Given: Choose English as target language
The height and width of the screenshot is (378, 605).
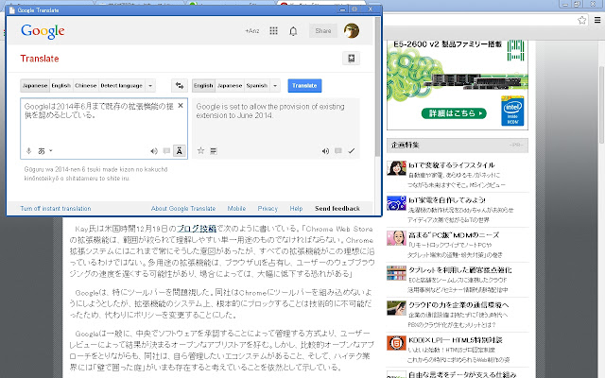Looking at the screenshot, I should [203, 86].
